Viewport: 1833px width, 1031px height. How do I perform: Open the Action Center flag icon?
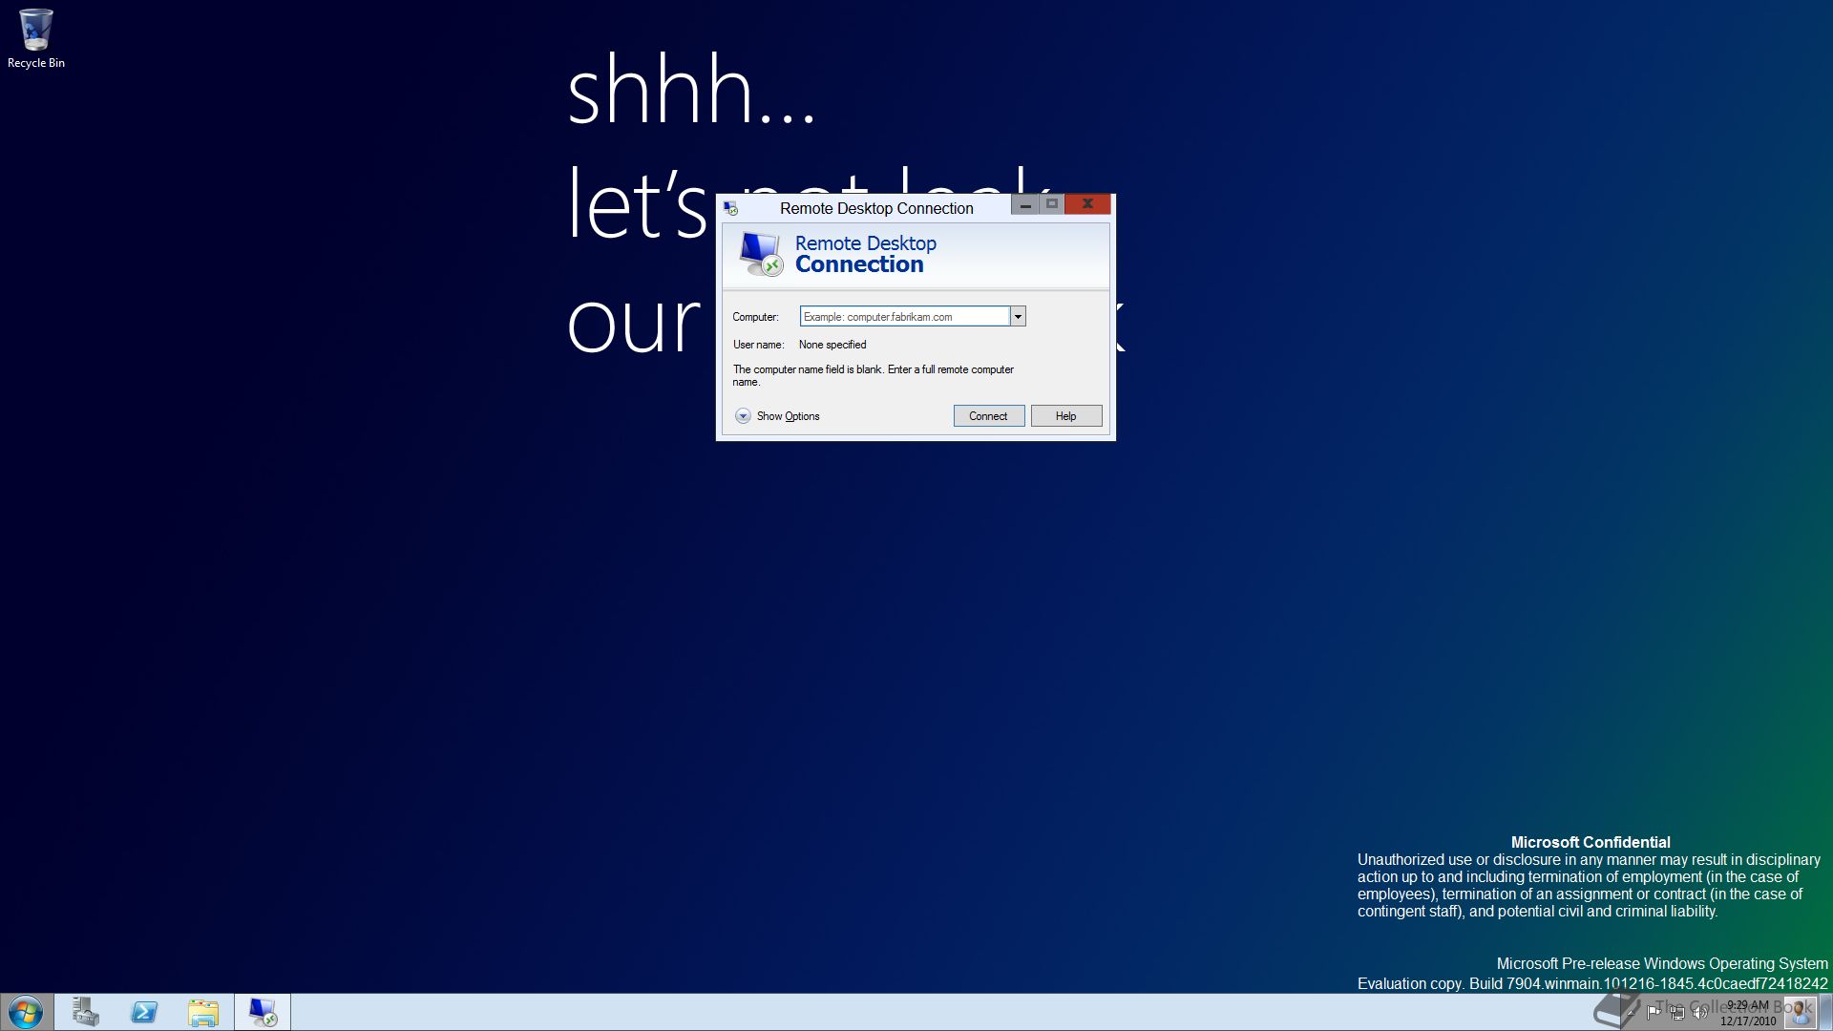click(x=1654, y=1013)
